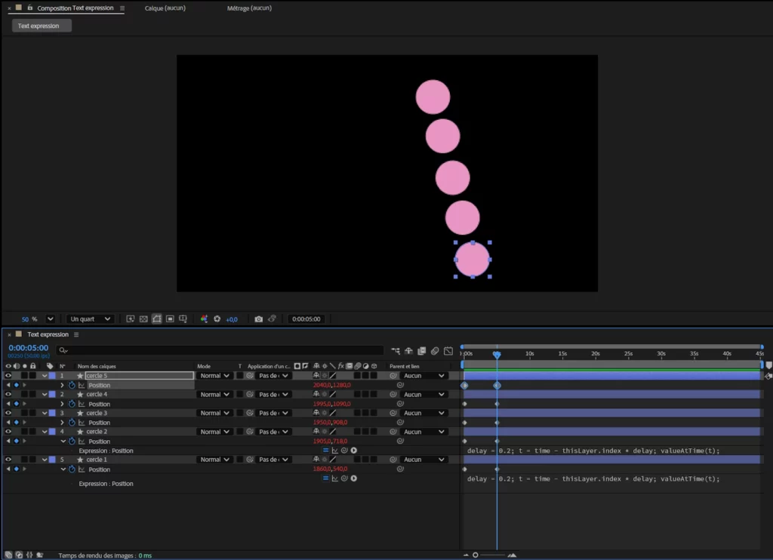Open the Aucun parent dropdown for cercle 4
This screenshot has width=773, height=560.
point(424,395)
